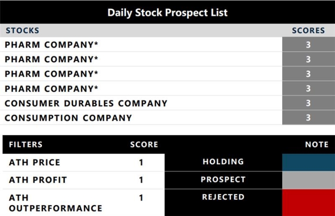Pick the grey PROSPECT color swatch

click(308, 180)
